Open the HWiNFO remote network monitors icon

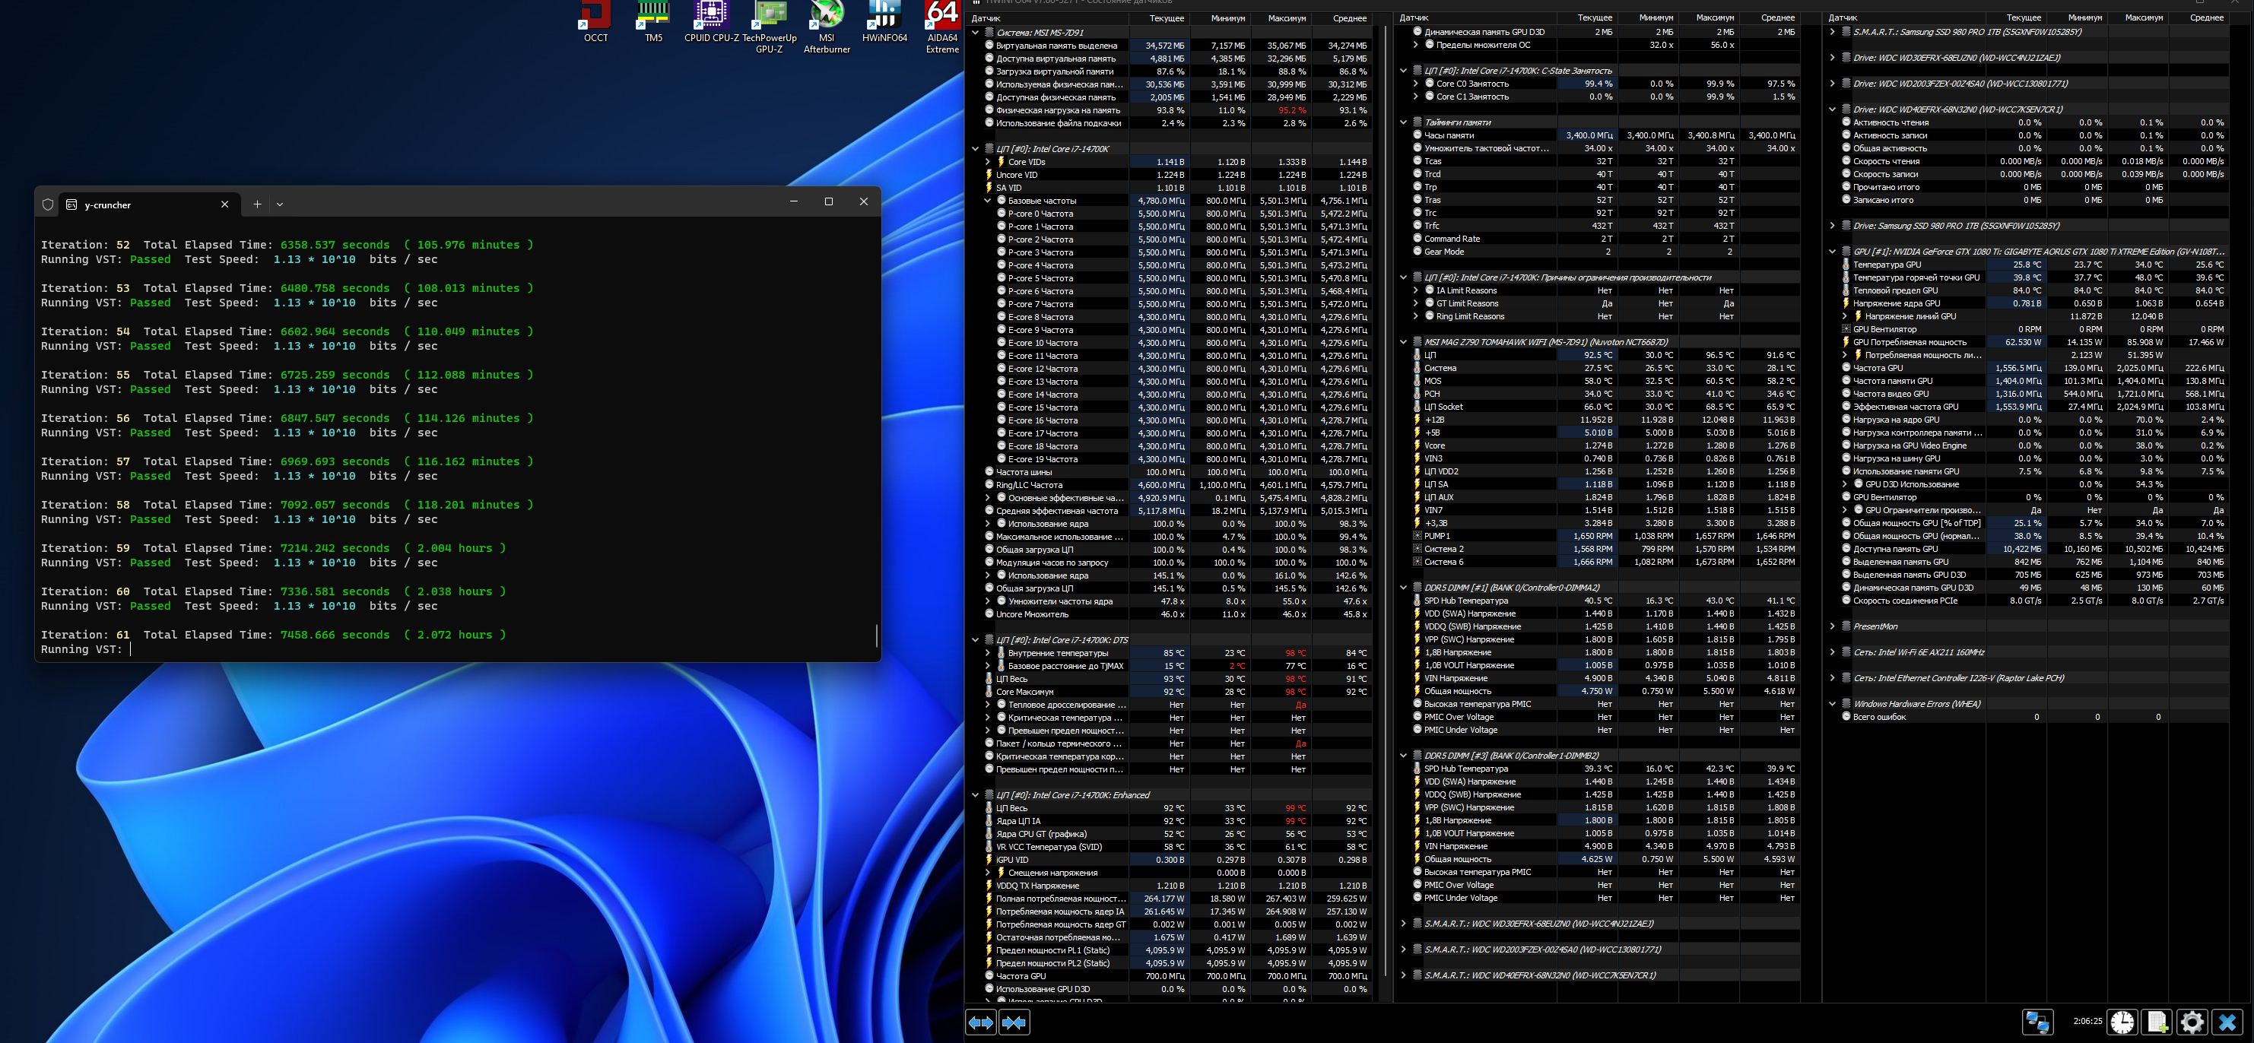click(2037, 1022)
